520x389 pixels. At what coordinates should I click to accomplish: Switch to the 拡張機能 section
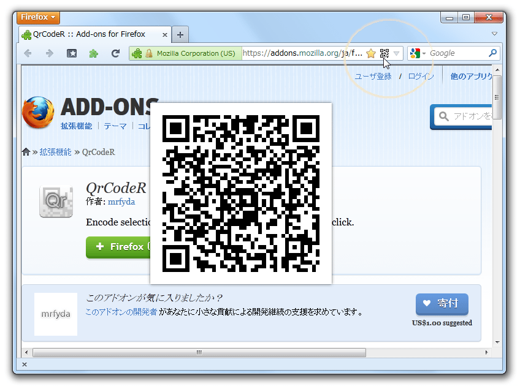76,126
